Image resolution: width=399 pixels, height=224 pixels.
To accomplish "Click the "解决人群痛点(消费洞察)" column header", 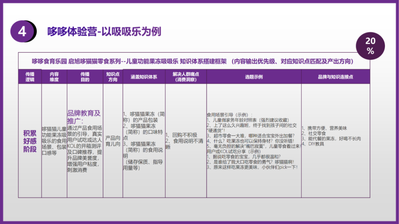I will point(186,77).
